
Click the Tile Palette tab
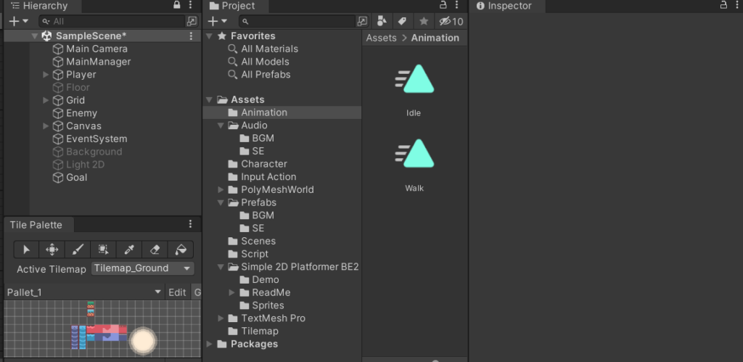pos(36,225)
